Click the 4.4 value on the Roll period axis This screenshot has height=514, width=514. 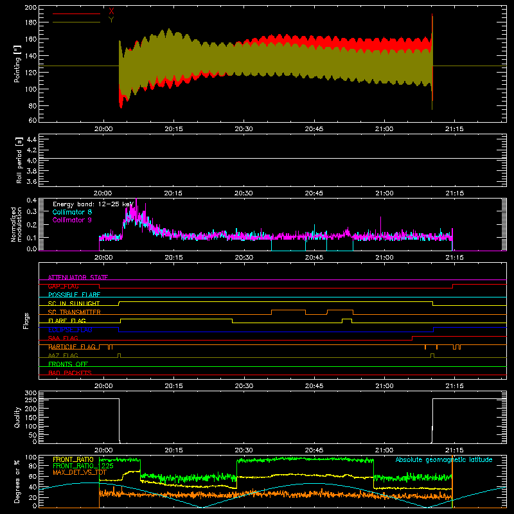click(x=31, y=139)
